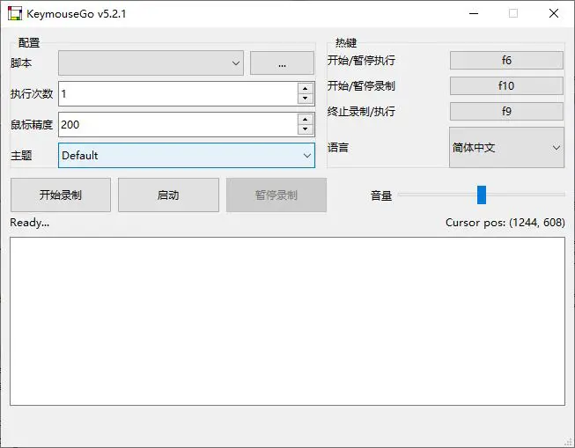This screenshot has width=575, height=448.
Task: Click the Ready... status text
Action: (x=30, y=223)
